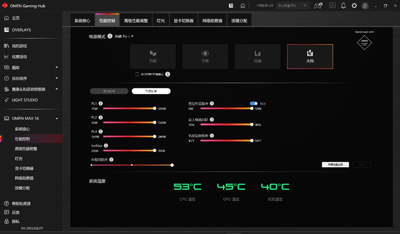This screenshot has width=400, height=234.
Task: Click the GPU 温度 45°C readout
Action: 231,187
